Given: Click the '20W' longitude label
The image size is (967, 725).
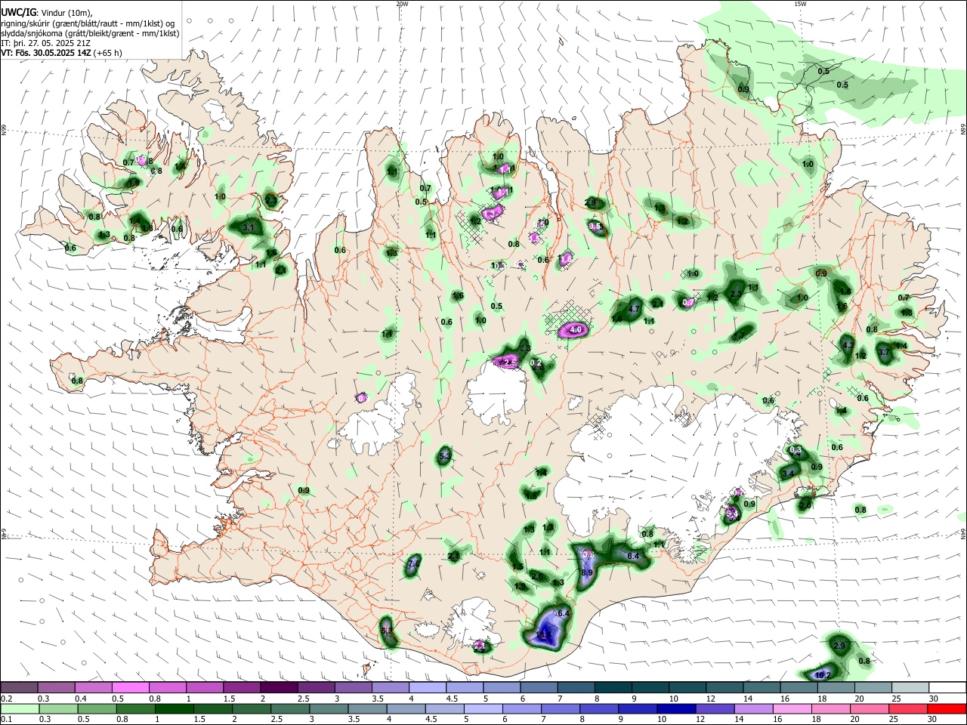Looking at the screenshot, I should pos(402,4).
